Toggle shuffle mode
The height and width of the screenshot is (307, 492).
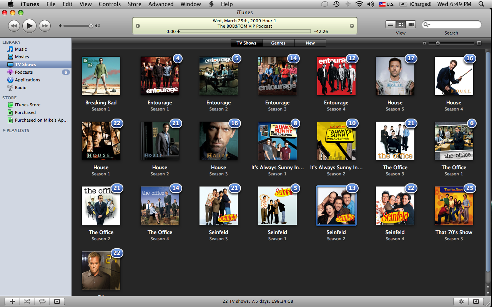pos(27,302)
